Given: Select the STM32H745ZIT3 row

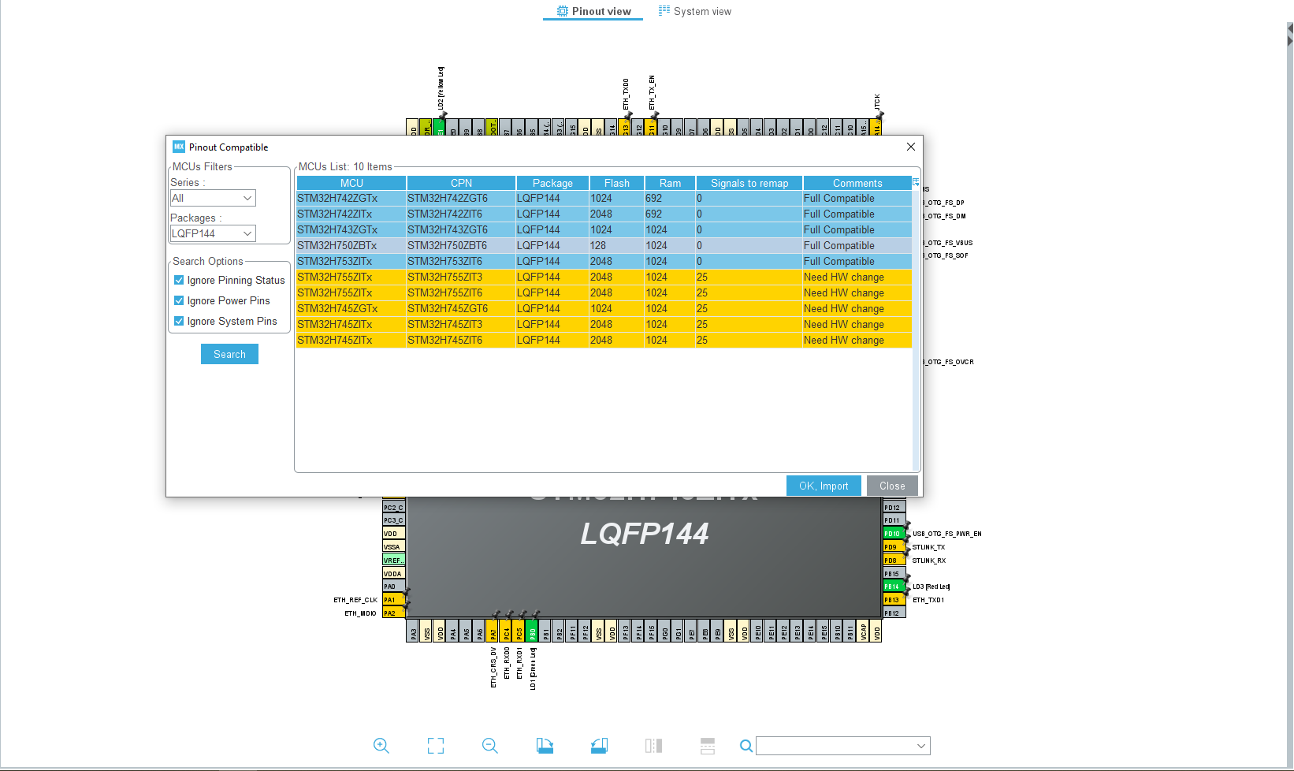Looking at the screenshot, I should tap(604, 324).
